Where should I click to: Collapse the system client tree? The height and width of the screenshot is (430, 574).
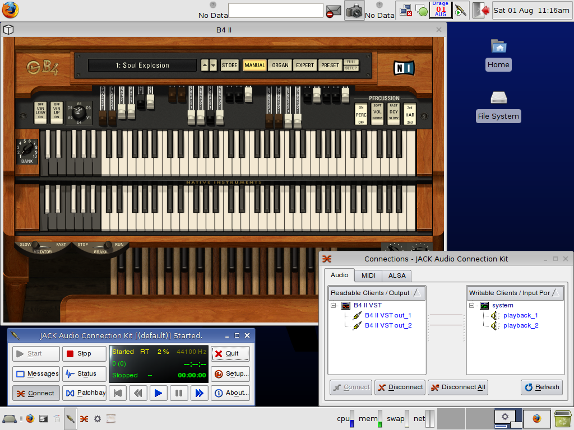[x=471, y=305]
